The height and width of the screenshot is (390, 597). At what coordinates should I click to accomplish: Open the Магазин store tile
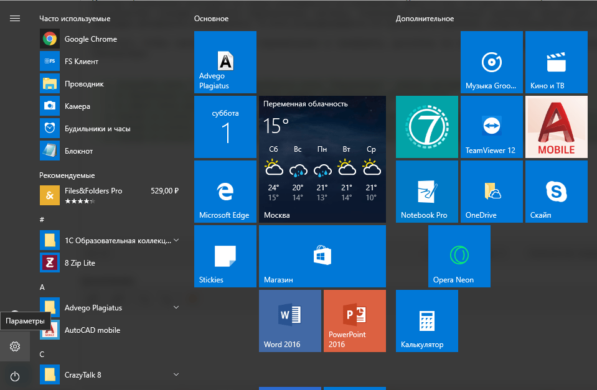(322, 256)
